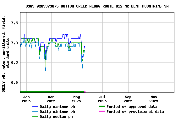Click the 'Daily maximum ph' legend text
Image resolution: width=181 pixels, height=120 pixels.
58,107
